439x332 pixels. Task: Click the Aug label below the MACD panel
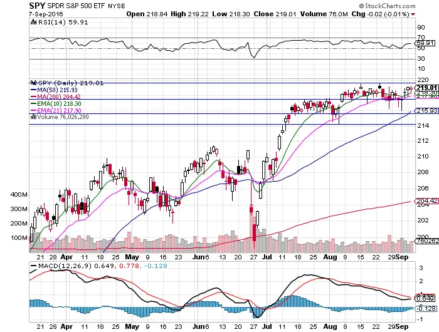pos(330,326)
